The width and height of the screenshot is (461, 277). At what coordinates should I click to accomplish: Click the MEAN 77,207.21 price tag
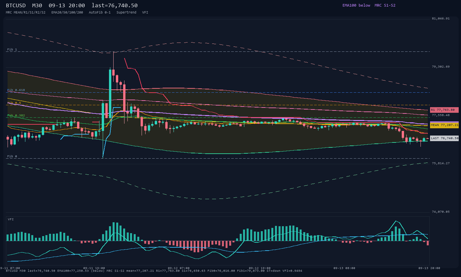point(444,125)
